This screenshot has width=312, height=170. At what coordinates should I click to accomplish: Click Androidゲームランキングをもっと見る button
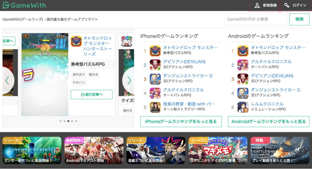pos(269,122)
